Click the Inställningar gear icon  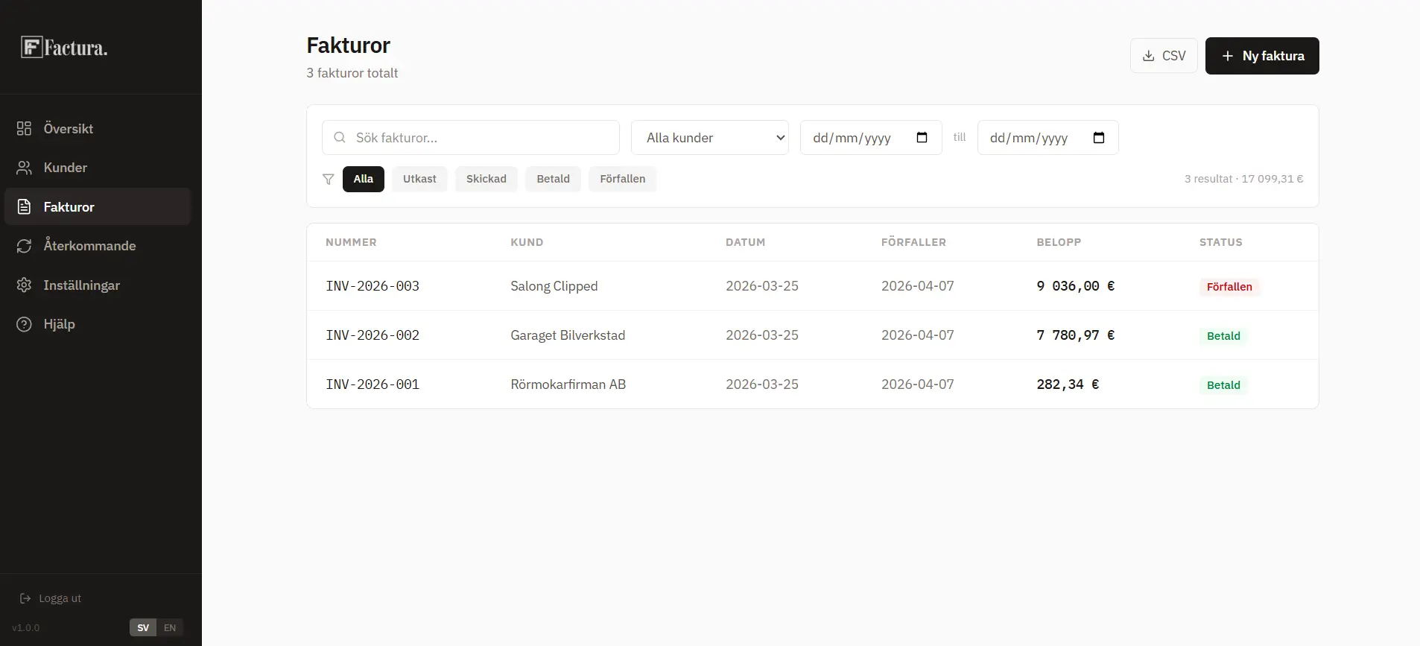click(24, 285)
